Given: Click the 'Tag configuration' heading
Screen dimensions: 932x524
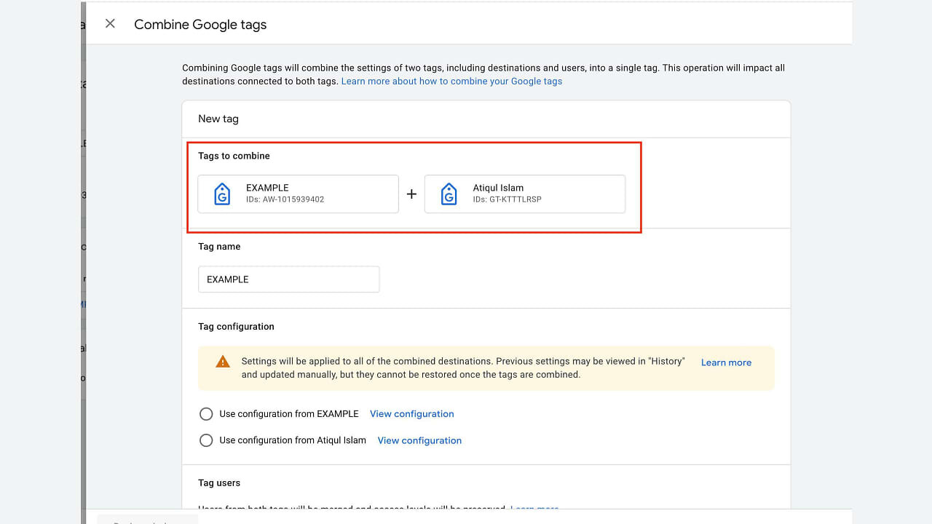Looking at the screenshot, I should coord(236,327).
